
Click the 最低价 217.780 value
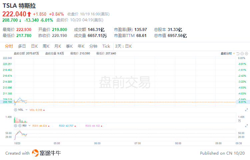coord(24,36)
